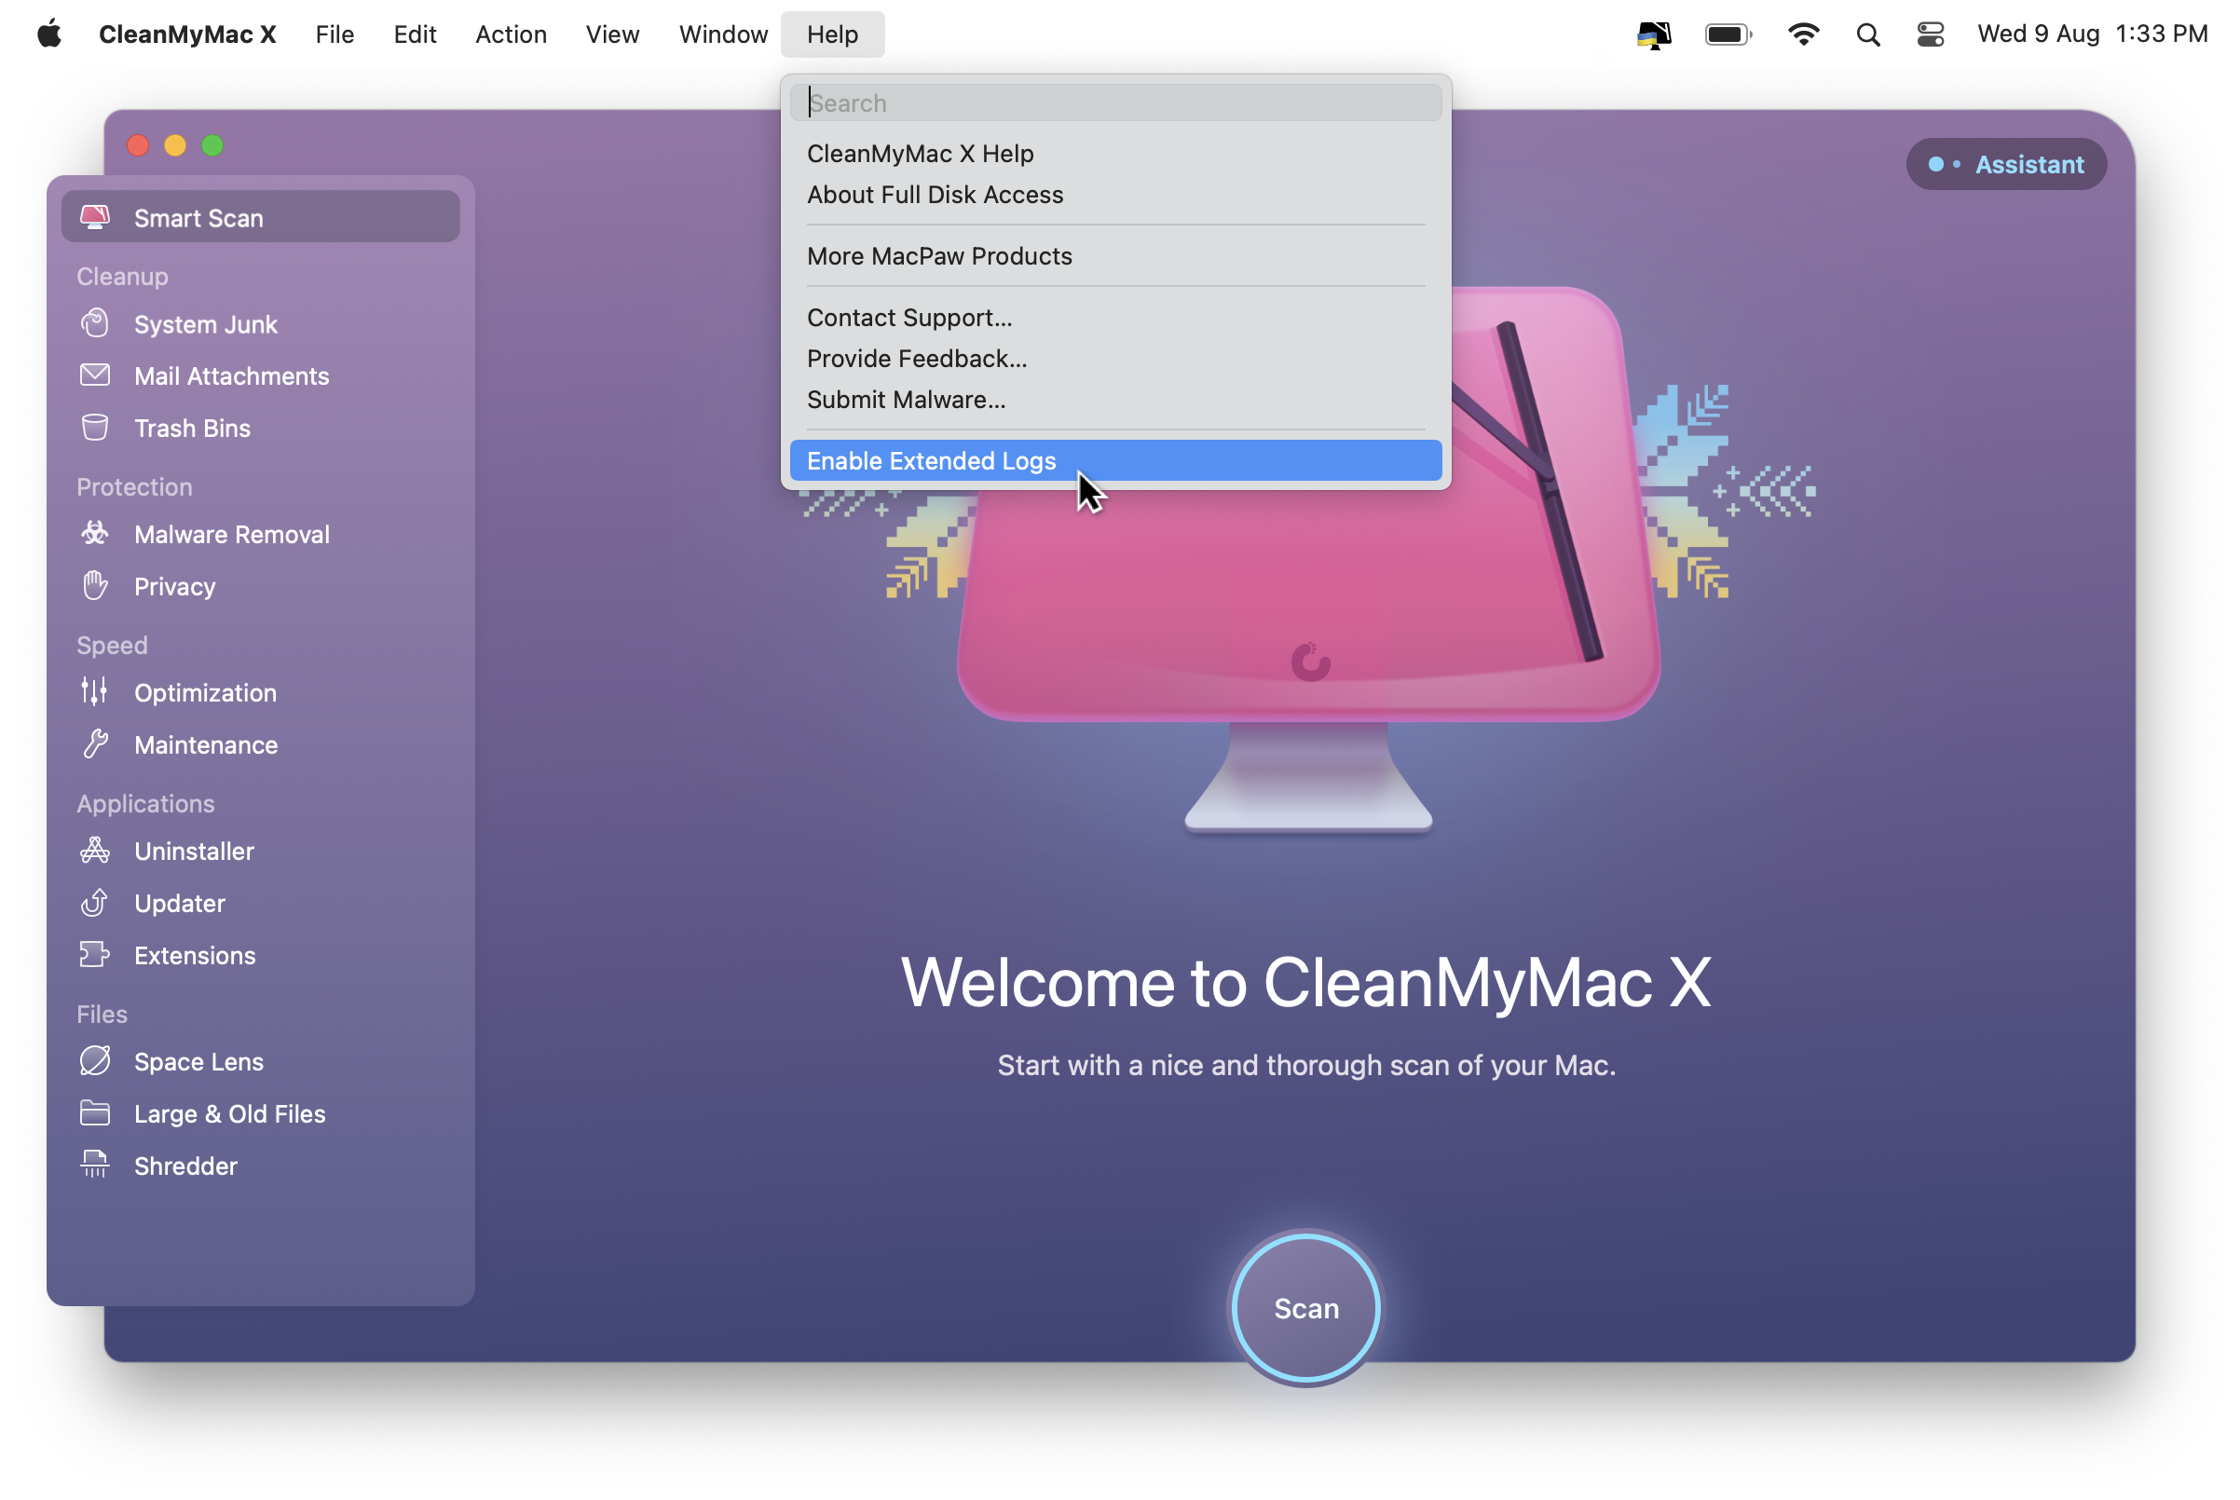
Task: Select the Trash Bins label in the sidebar
Action: point(192,428)
